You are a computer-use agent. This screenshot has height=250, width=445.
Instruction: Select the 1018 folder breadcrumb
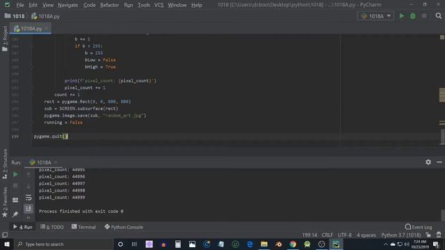click(15, 16)
